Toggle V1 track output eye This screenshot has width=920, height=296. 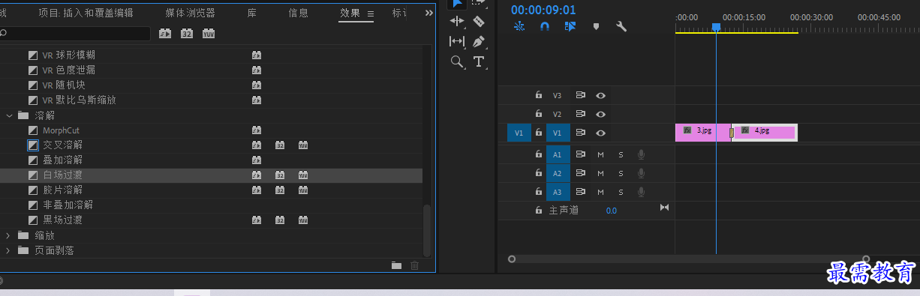tap(600, 133)
